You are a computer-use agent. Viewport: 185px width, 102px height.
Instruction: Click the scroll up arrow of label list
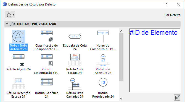[x=121, y=31]
